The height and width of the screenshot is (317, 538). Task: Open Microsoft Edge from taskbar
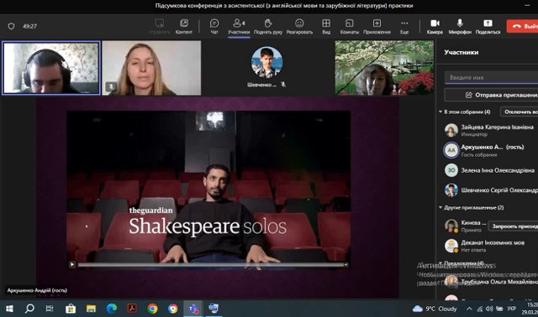[x=112, y=309]
